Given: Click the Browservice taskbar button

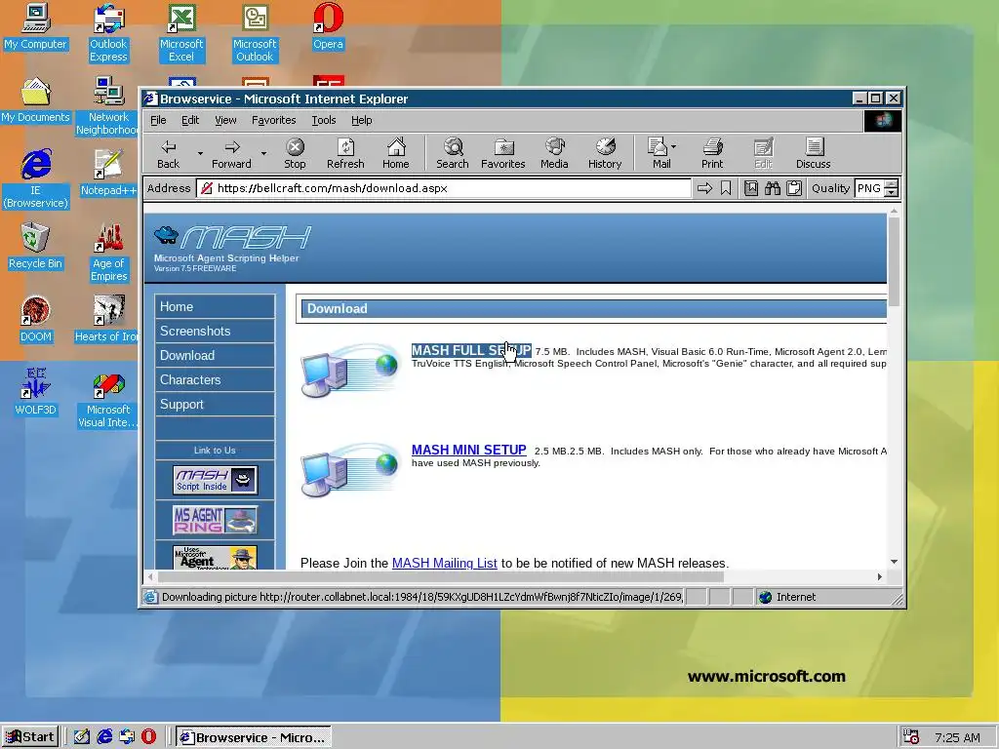Looking at the screenshot, I should click(254, 737).
